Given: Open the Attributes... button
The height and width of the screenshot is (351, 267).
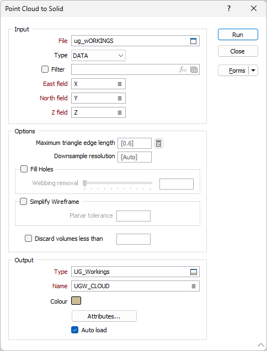Looking at the screenshot, I should (104, 316).
